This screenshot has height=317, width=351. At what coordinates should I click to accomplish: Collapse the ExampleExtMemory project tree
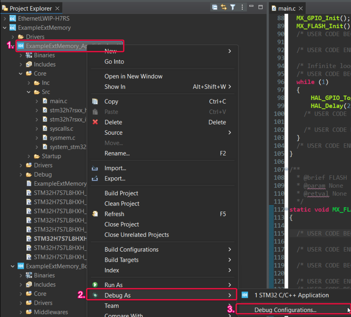click(5, 28)
